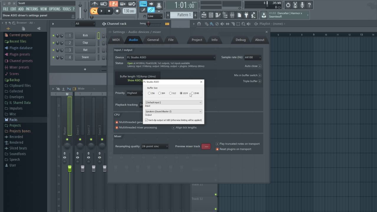
Task: Add a channel with the plus button
Action: tap(85, 69)
